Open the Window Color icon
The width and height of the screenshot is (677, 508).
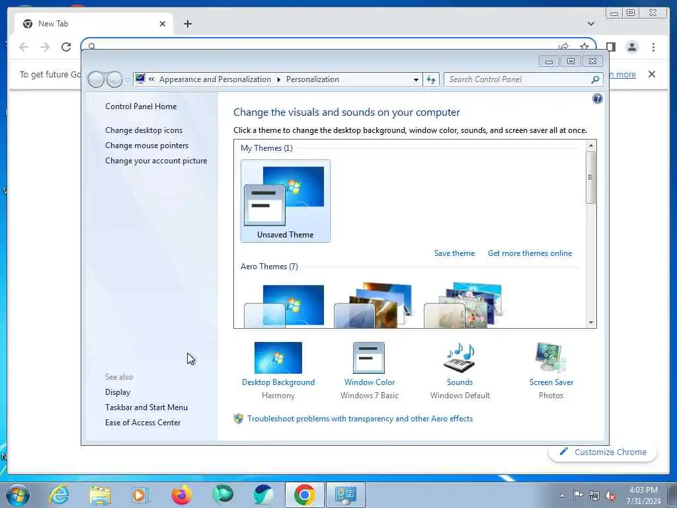tap(369, 358)
